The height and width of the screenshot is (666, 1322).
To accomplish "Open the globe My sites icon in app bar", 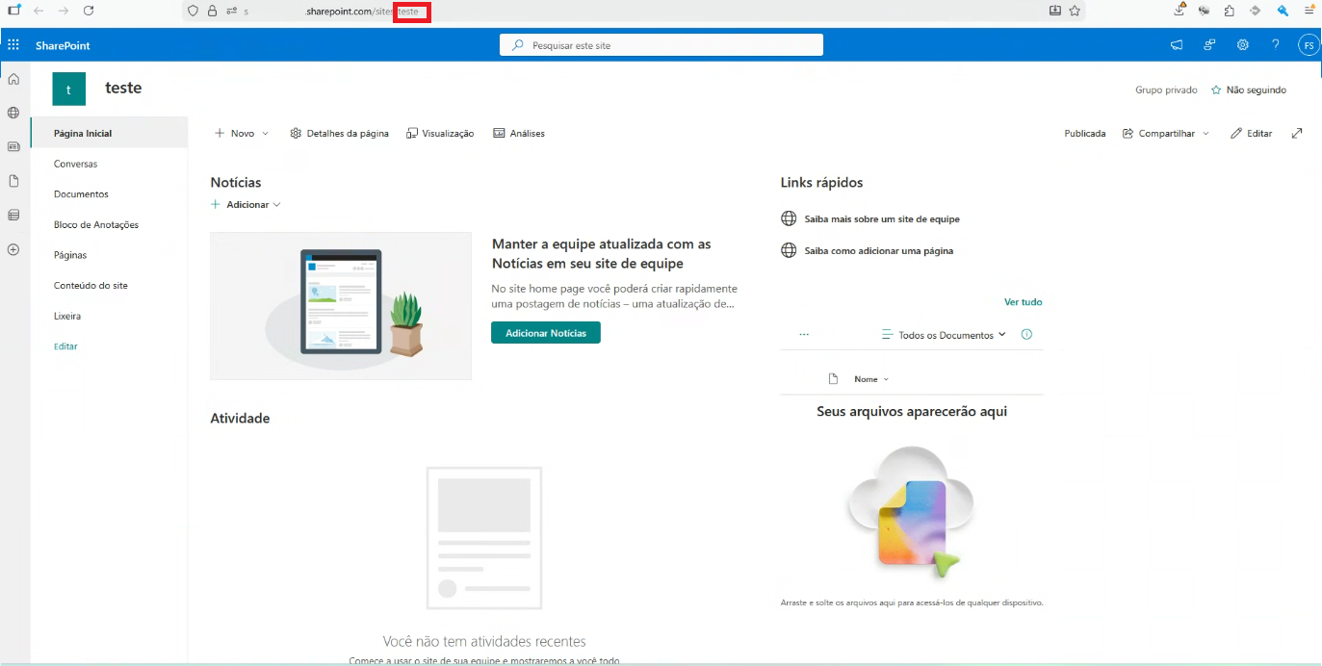I will (13, 113).
